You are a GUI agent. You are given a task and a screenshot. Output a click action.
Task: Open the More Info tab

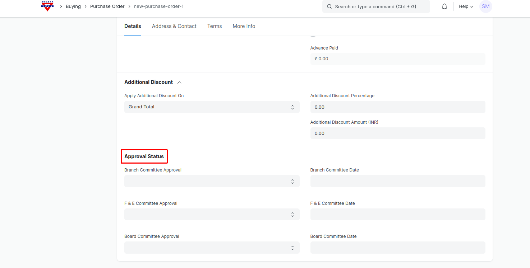(x=244, y=26)
